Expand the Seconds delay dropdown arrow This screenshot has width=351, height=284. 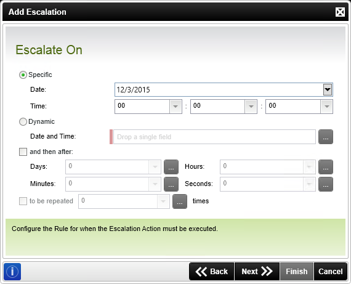(x=309, y=184)
